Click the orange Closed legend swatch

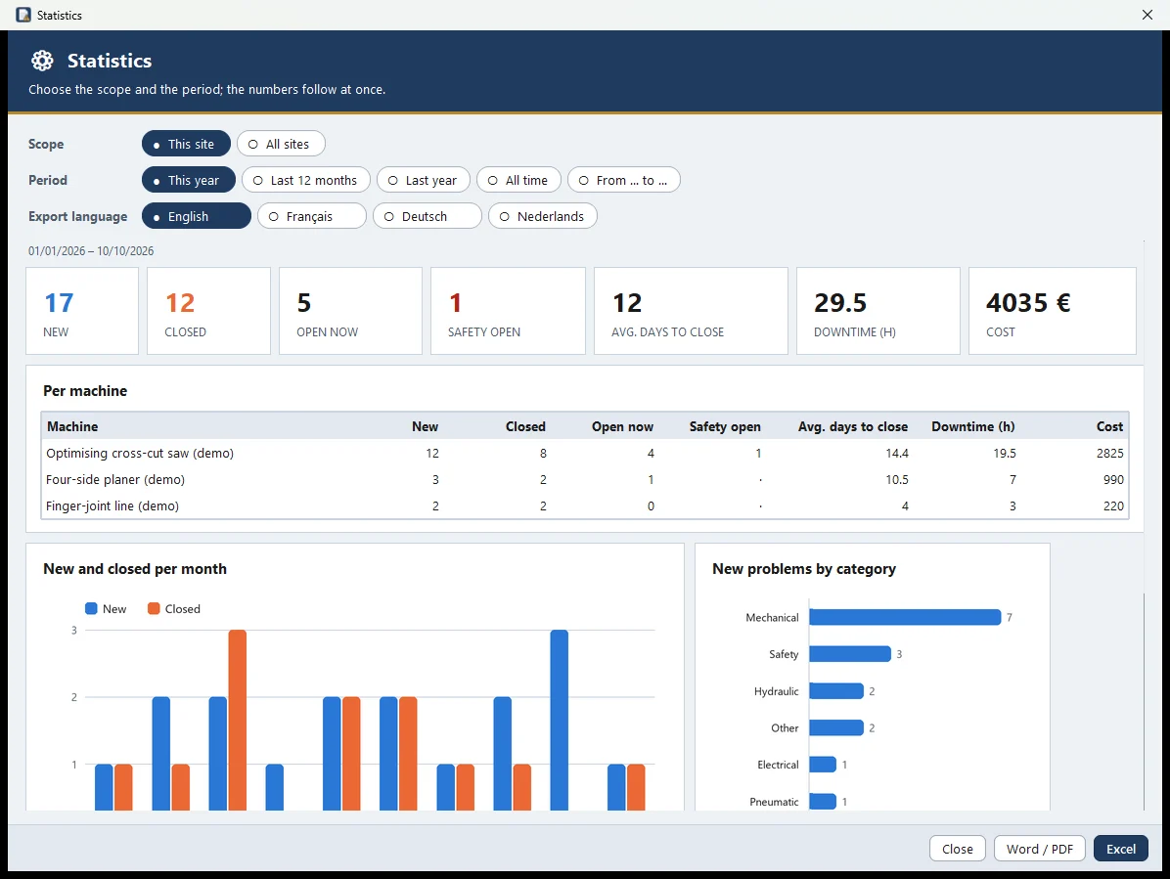click(154, 608)
